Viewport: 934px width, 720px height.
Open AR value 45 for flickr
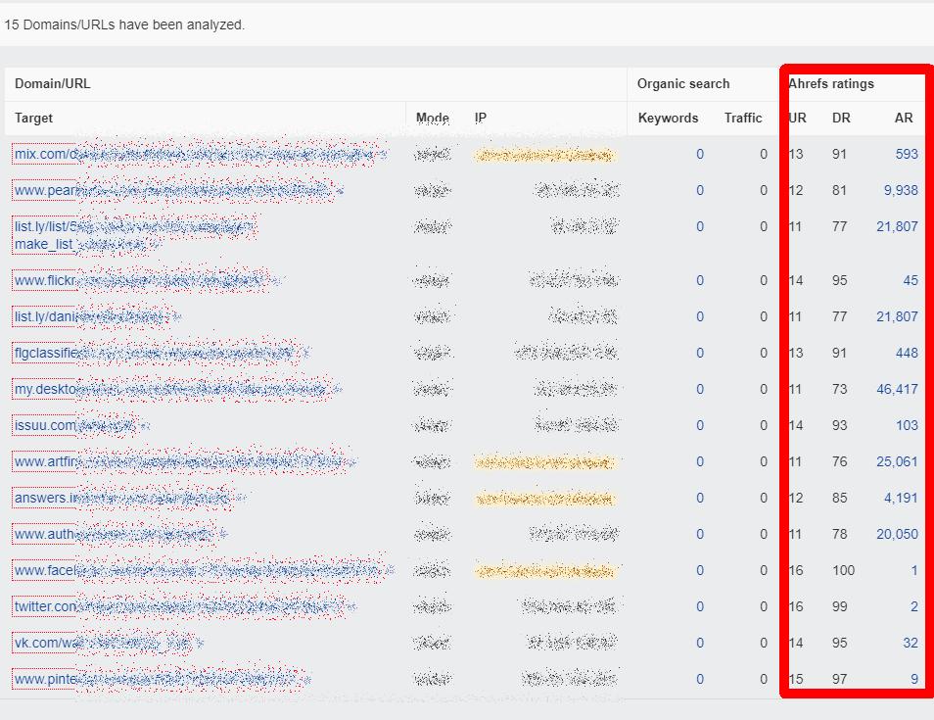(x=911, y=281)
